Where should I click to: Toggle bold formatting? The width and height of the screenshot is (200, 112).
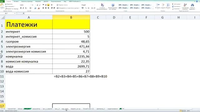tap(21, 8)
